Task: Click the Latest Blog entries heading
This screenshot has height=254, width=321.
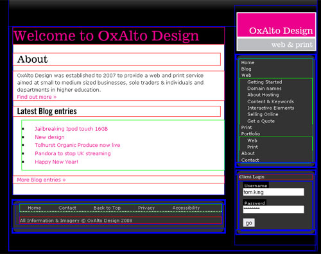Action: (47, 111)
